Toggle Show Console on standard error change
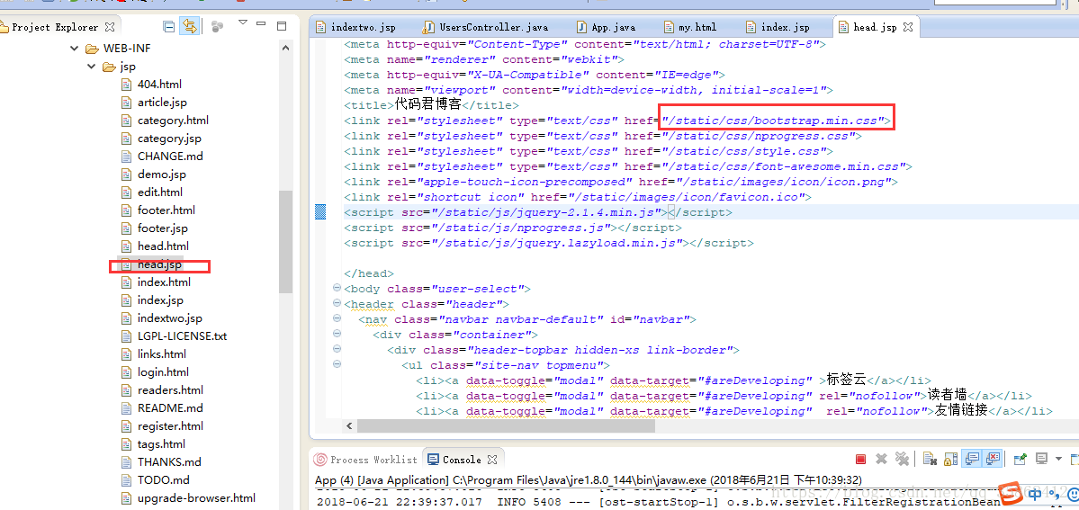The height and width of the screenshot is (510, 1079). [x=993, y=459]
